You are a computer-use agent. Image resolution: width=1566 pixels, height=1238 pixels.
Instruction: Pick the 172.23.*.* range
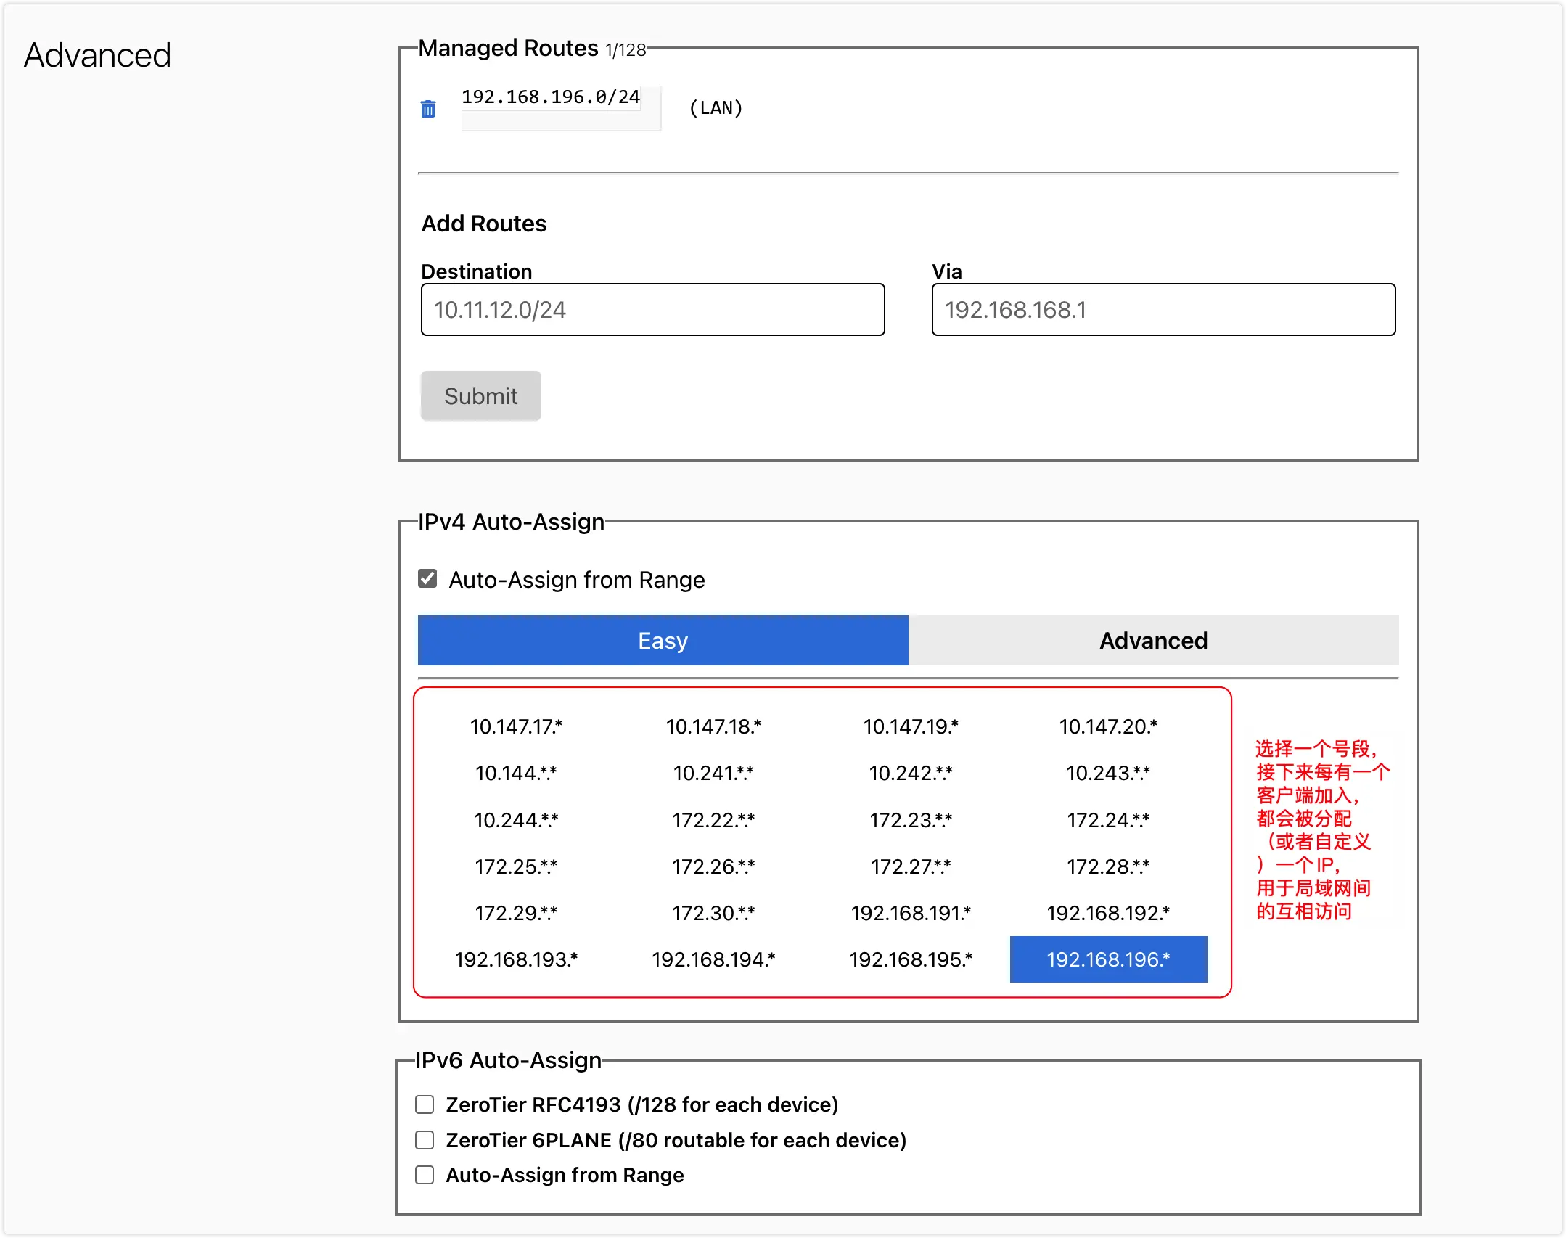click(x=911, y=820)
